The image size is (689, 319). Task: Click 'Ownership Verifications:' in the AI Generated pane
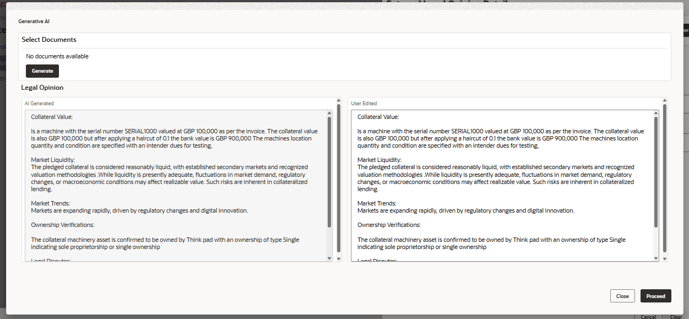(x=62, y=225)
